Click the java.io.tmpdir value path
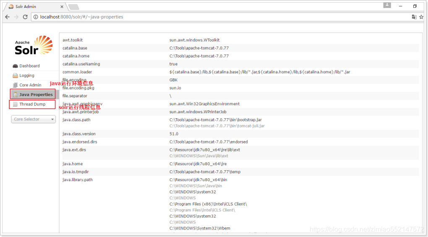 click(x=205, y=172)
